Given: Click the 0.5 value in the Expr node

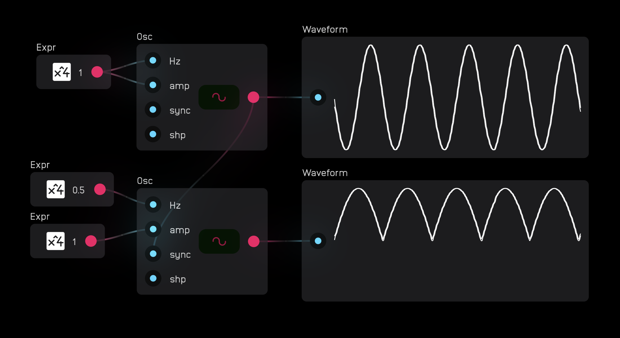Looking at the screenshot, I should coord(78,190).
